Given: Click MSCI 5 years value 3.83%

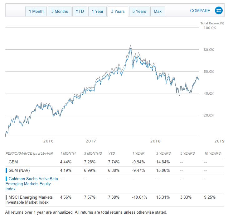Looking at the screenshot, I should coord(186,197).
